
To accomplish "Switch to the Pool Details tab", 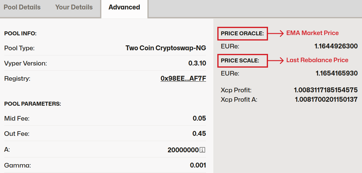I will click(x=22, y=7).
